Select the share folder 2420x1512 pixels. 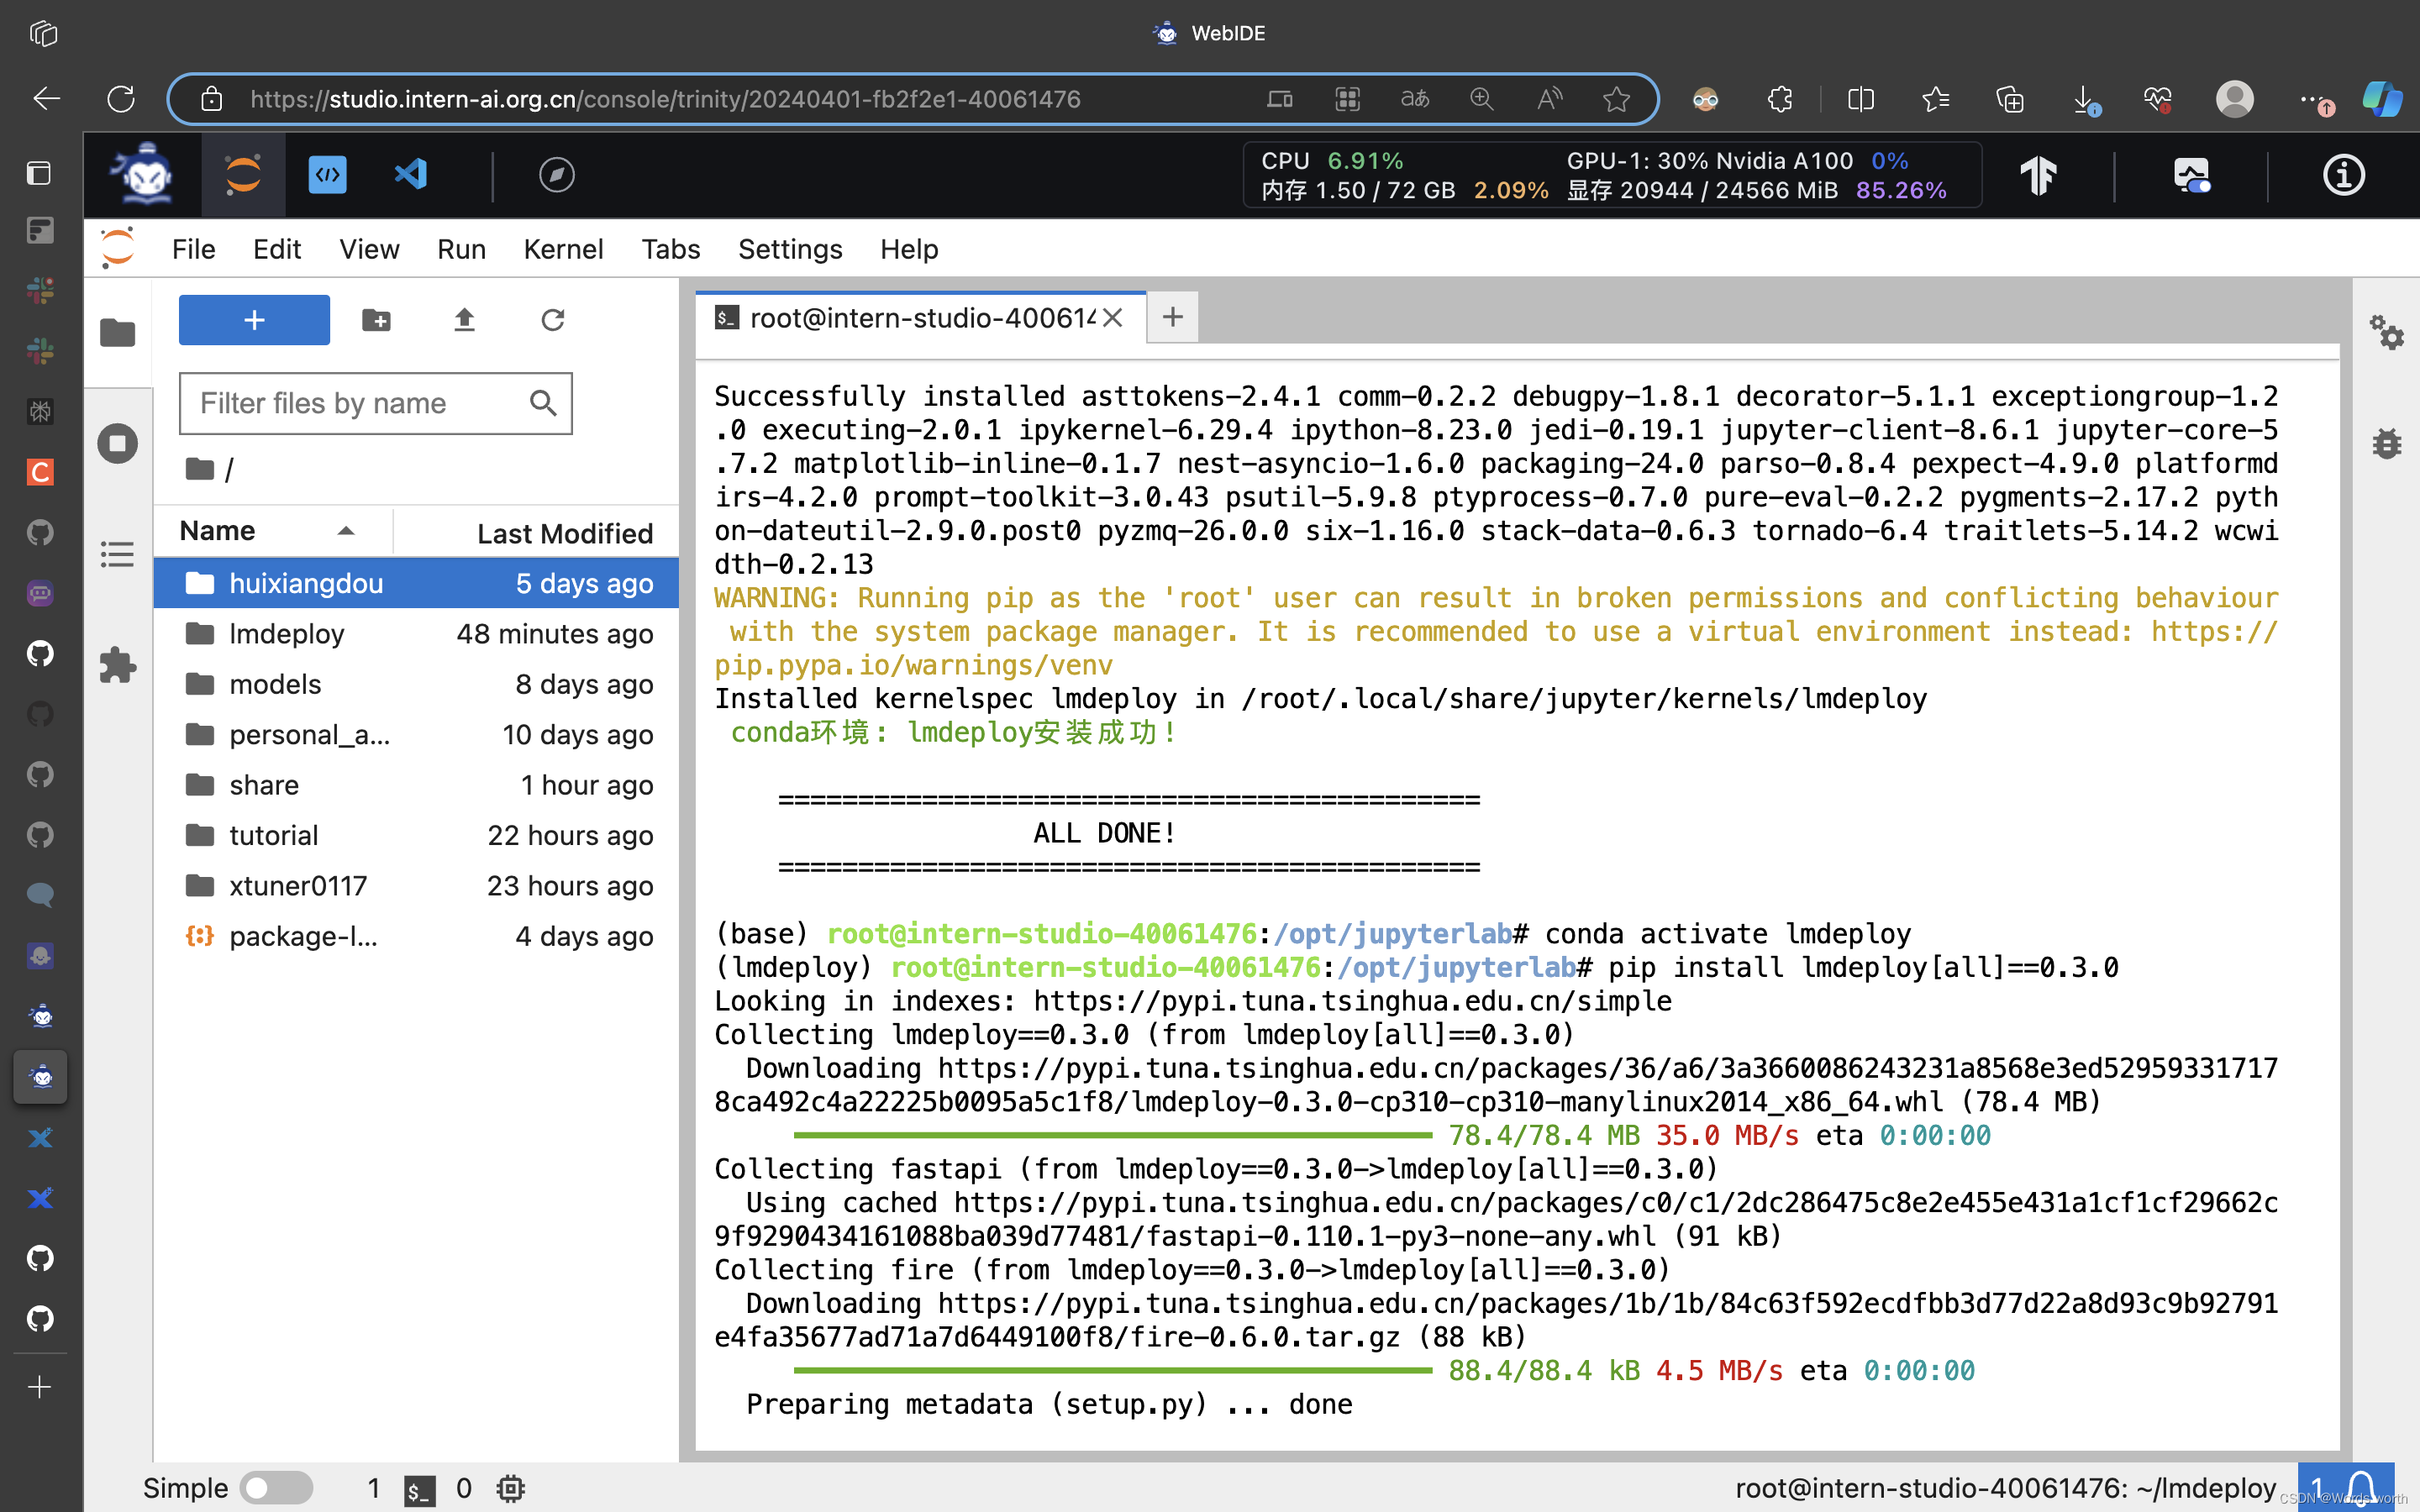416,785
